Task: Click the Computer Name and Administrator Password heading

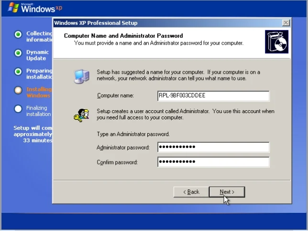Action: pos(123,35)
